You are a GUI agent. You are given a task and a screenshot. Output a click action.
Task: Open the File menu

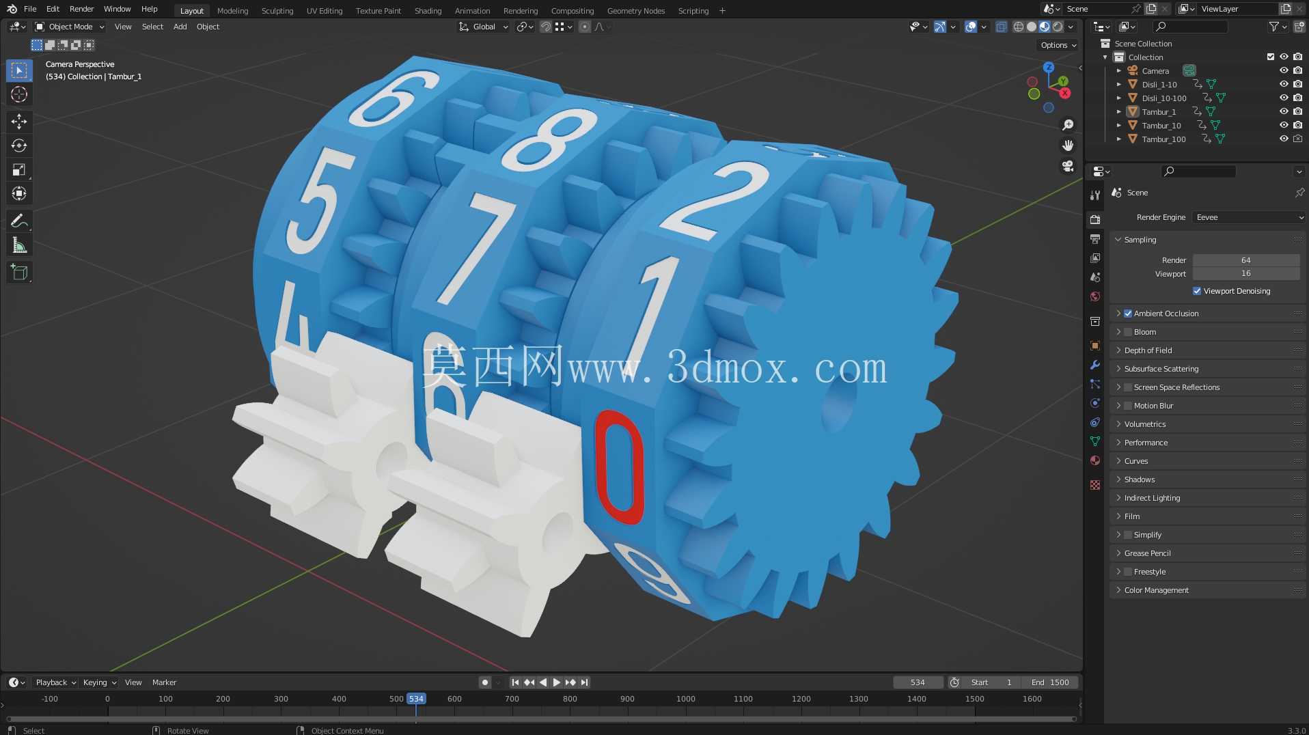click(x=30, y=9)
